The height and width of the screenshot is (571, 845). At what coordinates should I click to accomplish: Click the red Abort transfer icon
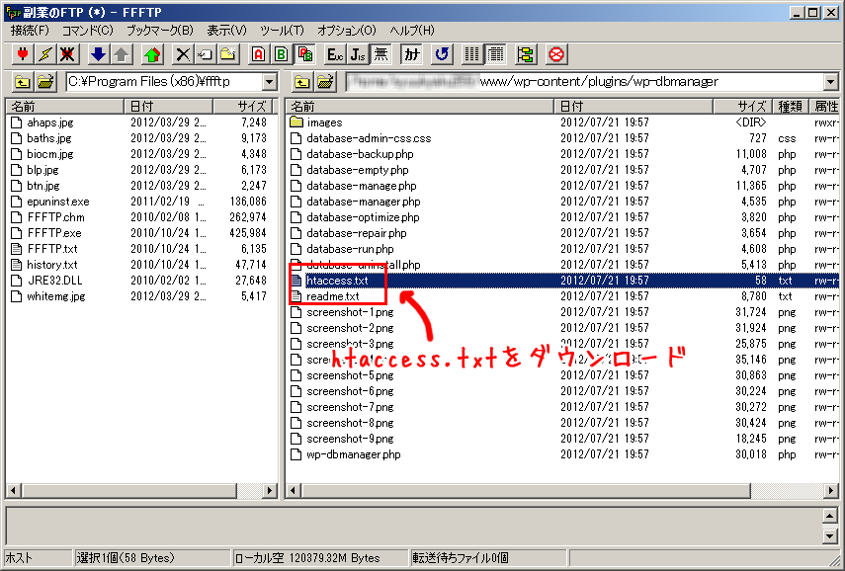556,54
